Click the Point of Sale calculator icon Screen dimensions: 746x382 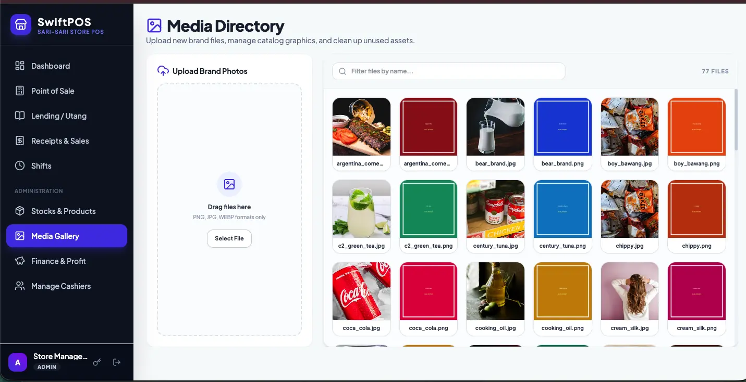[x=20, y=91]
